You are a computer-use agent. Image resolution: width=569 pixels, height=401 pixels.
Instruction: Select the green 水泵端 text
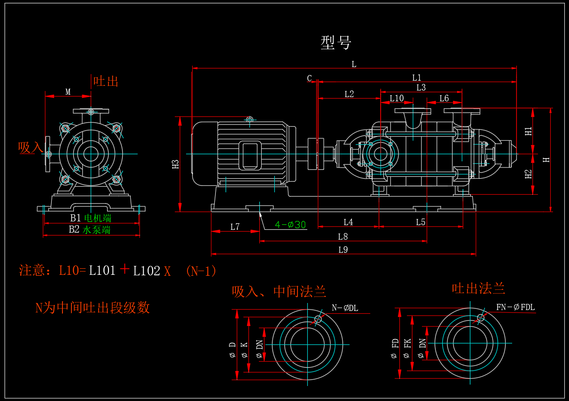(97, 230)
